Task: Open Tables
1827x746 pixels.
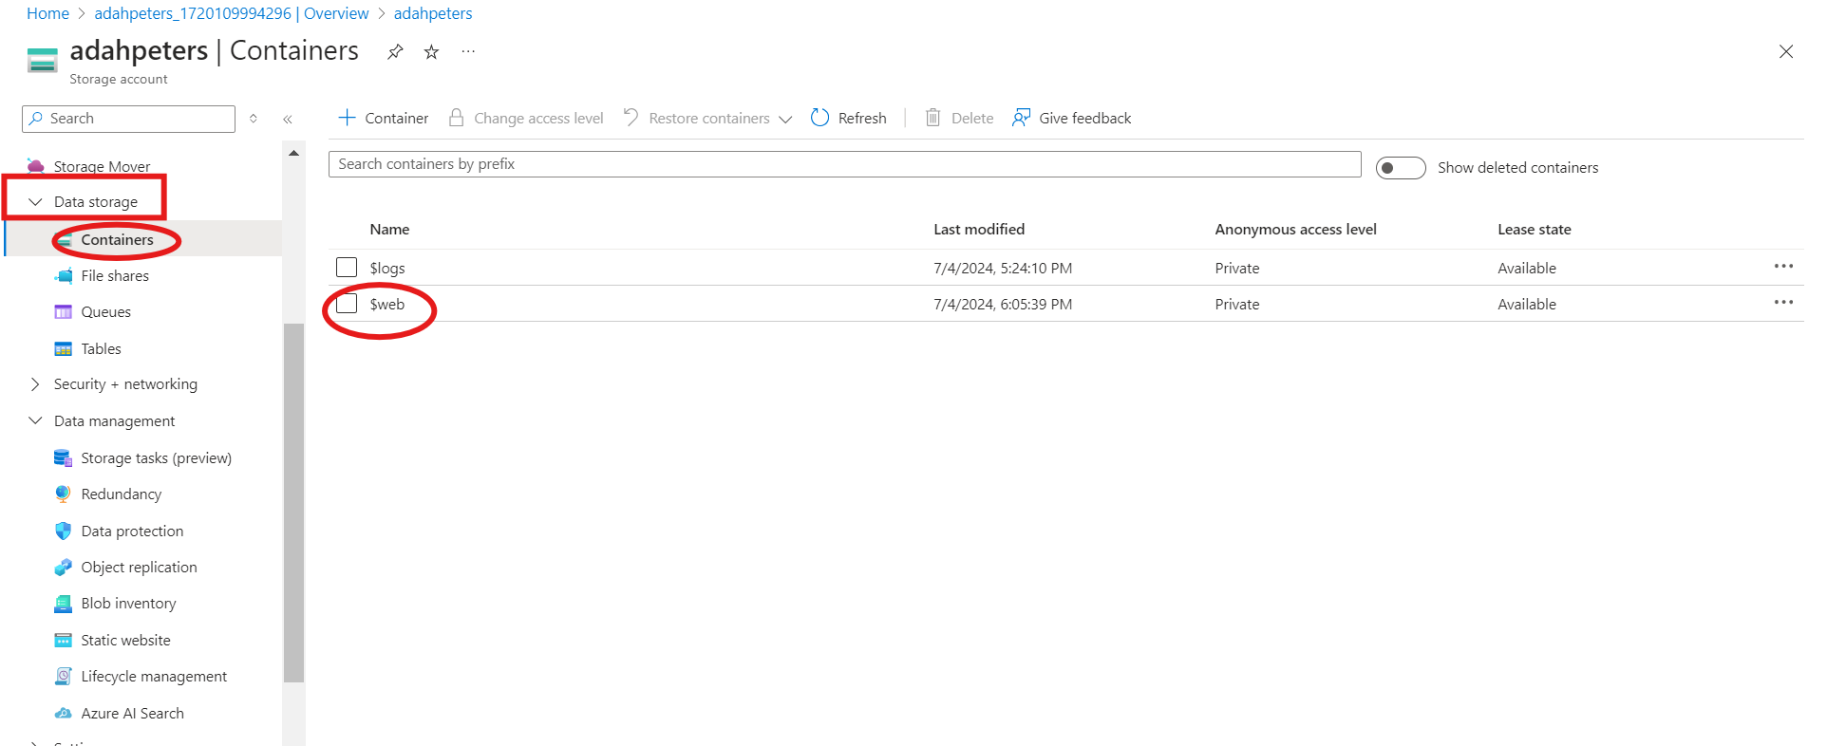Action: click(101, 349)
